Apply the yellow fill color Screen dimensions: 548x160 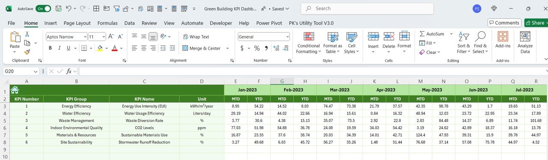pyautogui.click(x=100, y=48)
